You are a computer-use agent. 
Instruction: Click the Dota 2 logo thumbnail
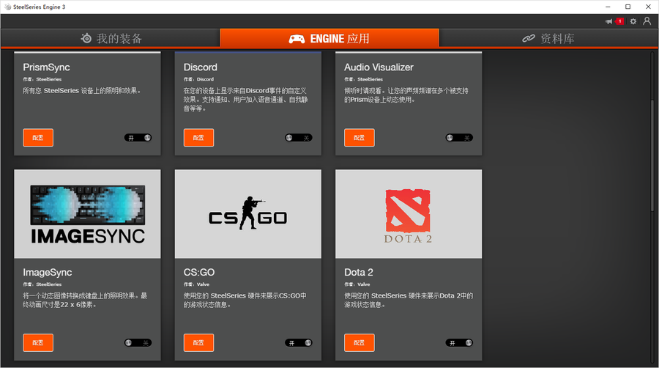tap(409, 213)
